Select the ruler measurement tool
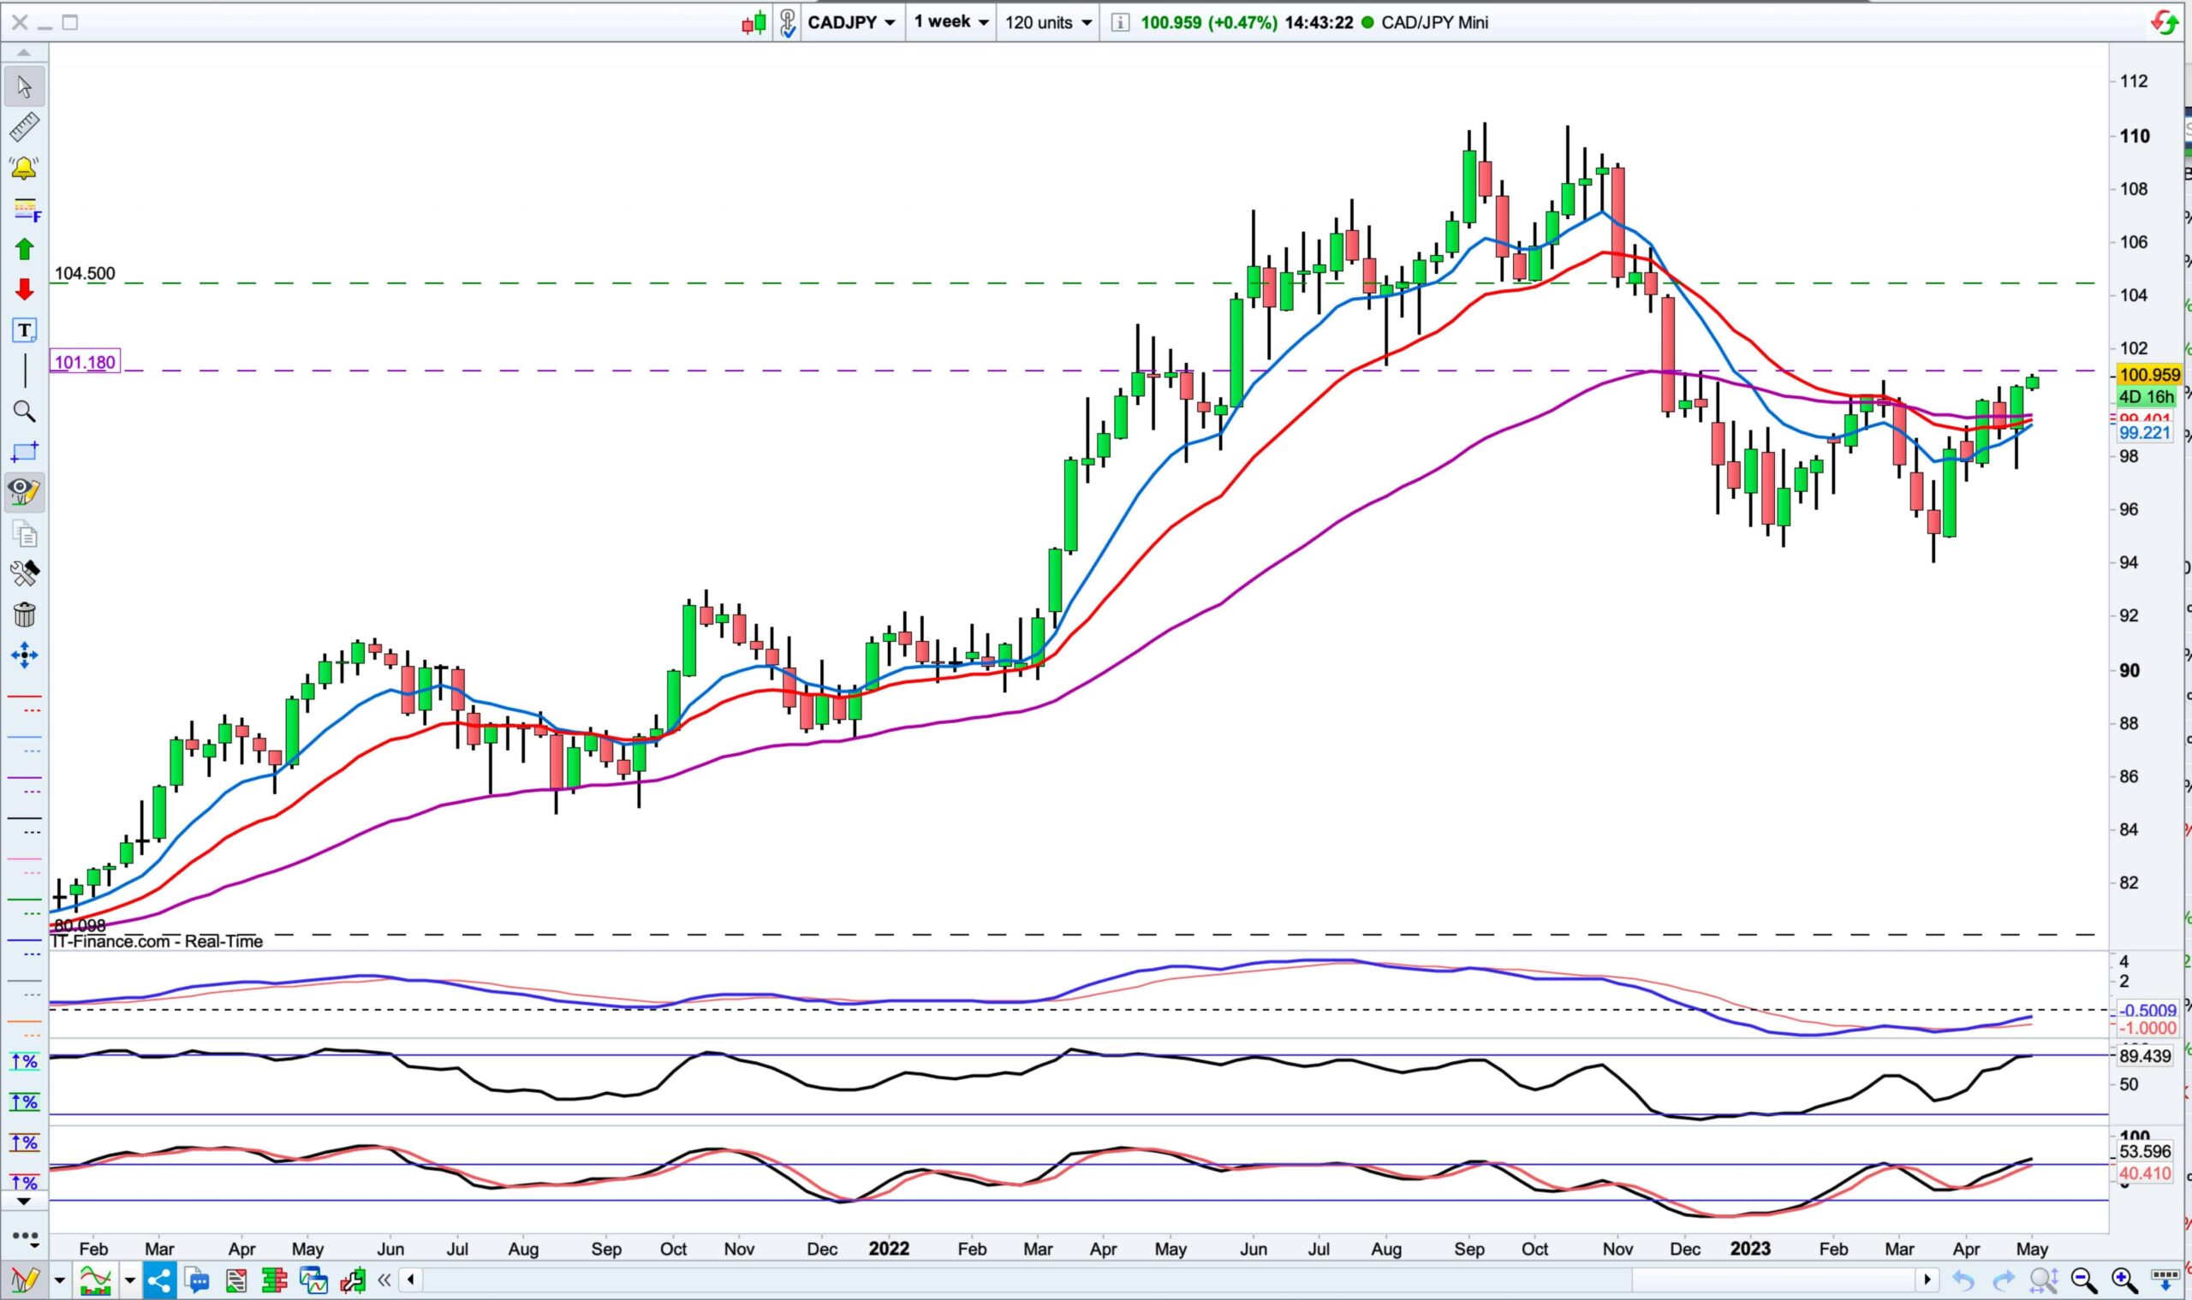The image size is (2192, 1300). (x=24, y=127)
